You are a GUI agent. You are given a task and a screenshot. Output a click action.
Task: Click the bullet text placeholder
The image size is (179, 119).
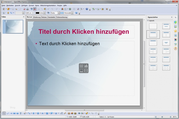[69, 44]
